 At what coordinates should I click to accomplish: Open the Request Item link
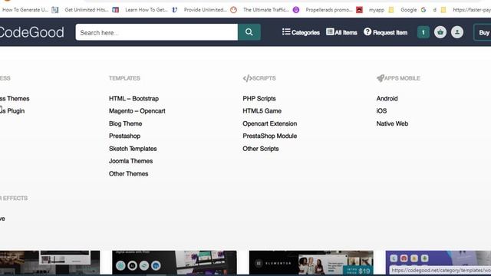(385, 32)
